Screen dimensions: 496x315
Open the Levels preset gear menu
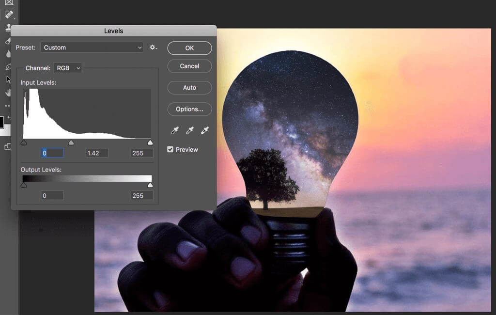coord(153,47)
